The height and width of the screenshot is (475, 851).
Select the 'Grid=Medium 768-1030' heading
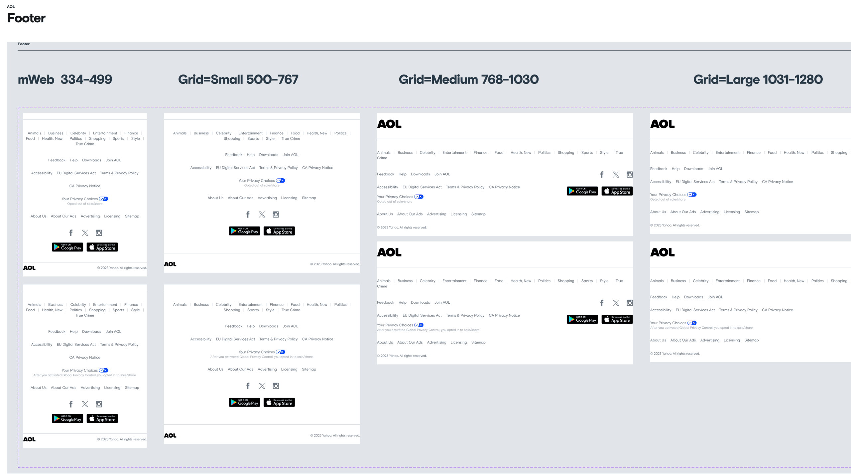pos(469,79)
